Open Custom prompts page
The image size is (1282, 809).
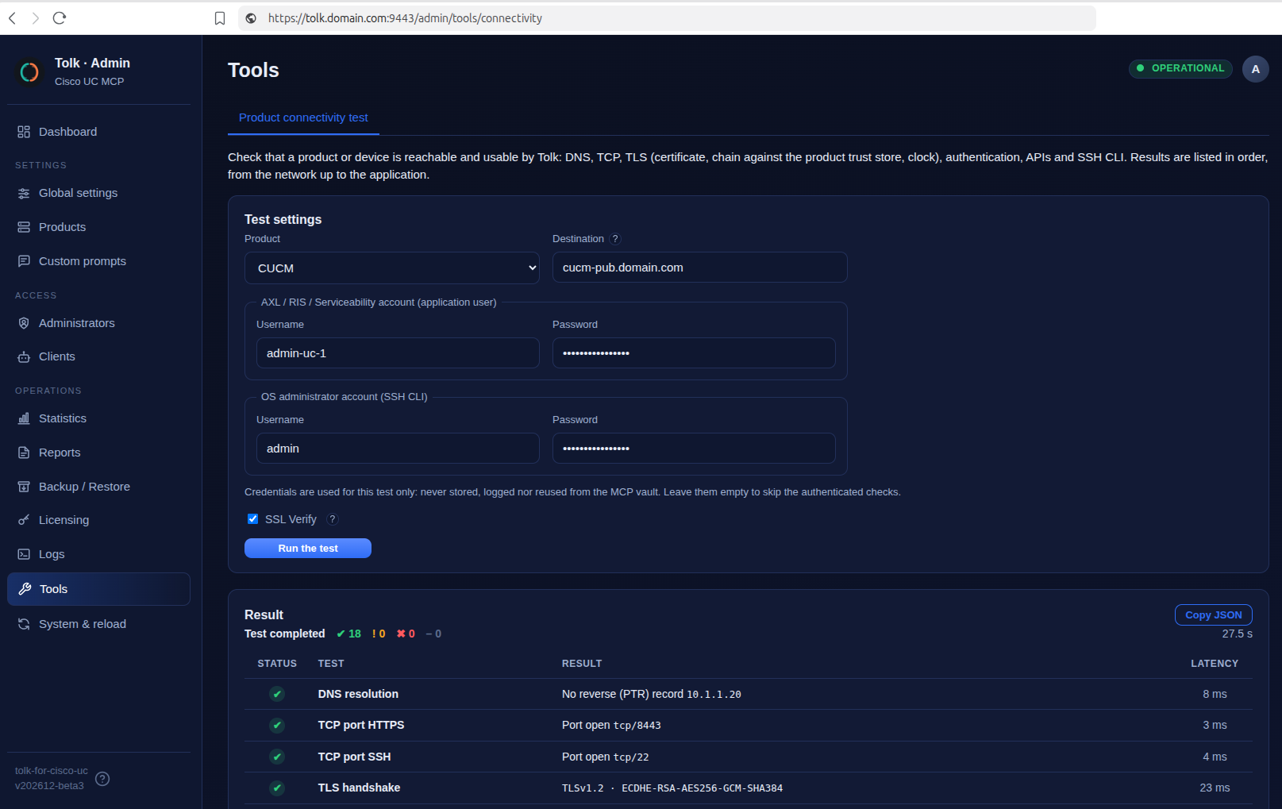pyautogui.click(x=98, y=261)
